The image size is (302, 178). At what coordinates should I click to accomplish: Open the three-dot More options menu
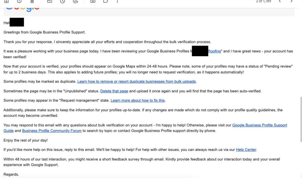point(117,1)
